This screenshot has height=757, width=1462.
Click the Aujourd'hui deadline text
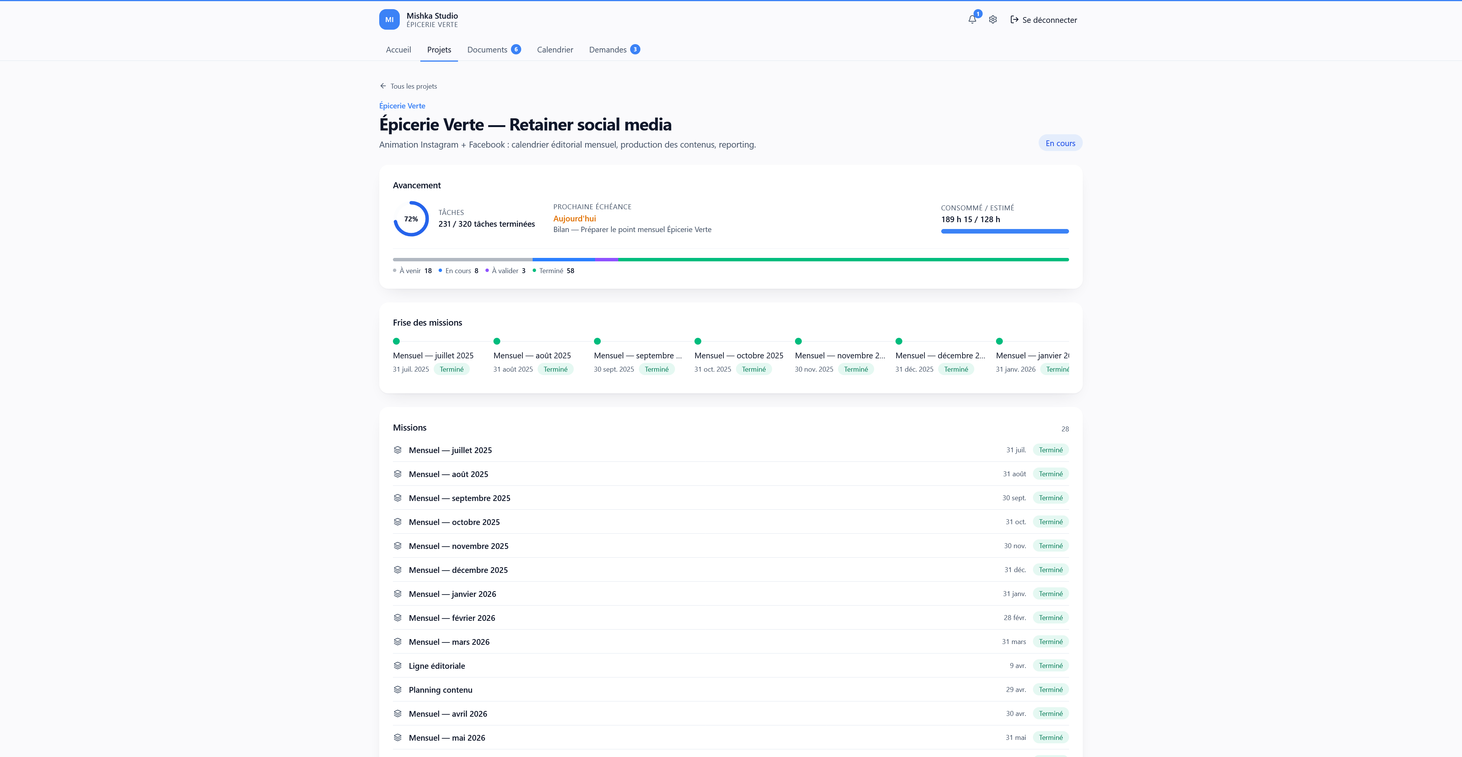coord(575,218)
